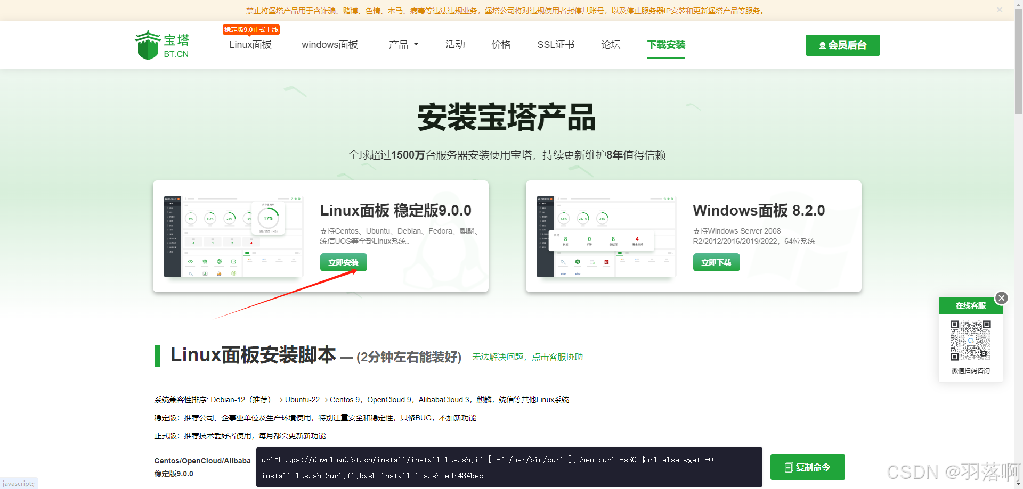Click the WeChat QR code image
This screenshot has height=489, width=1023.
[x=970, y=341]
